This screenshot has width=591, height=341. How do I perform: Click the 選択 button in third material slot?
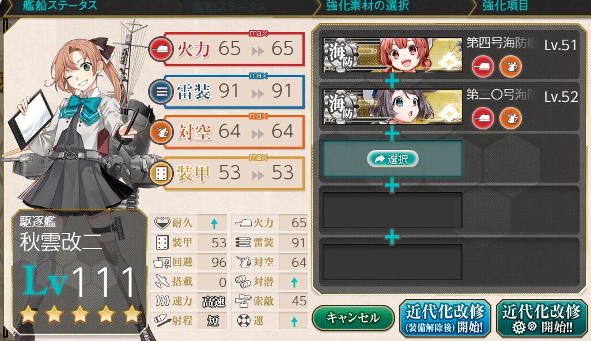click(x=392, y=159)
